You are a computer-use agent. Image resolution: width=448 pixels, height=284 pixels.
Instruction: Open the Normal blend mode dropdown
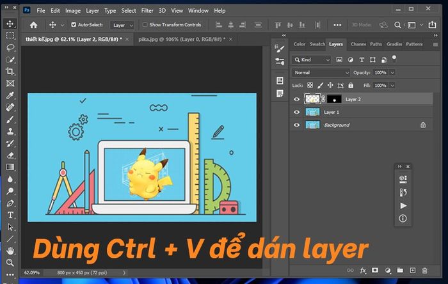[321, 72]
